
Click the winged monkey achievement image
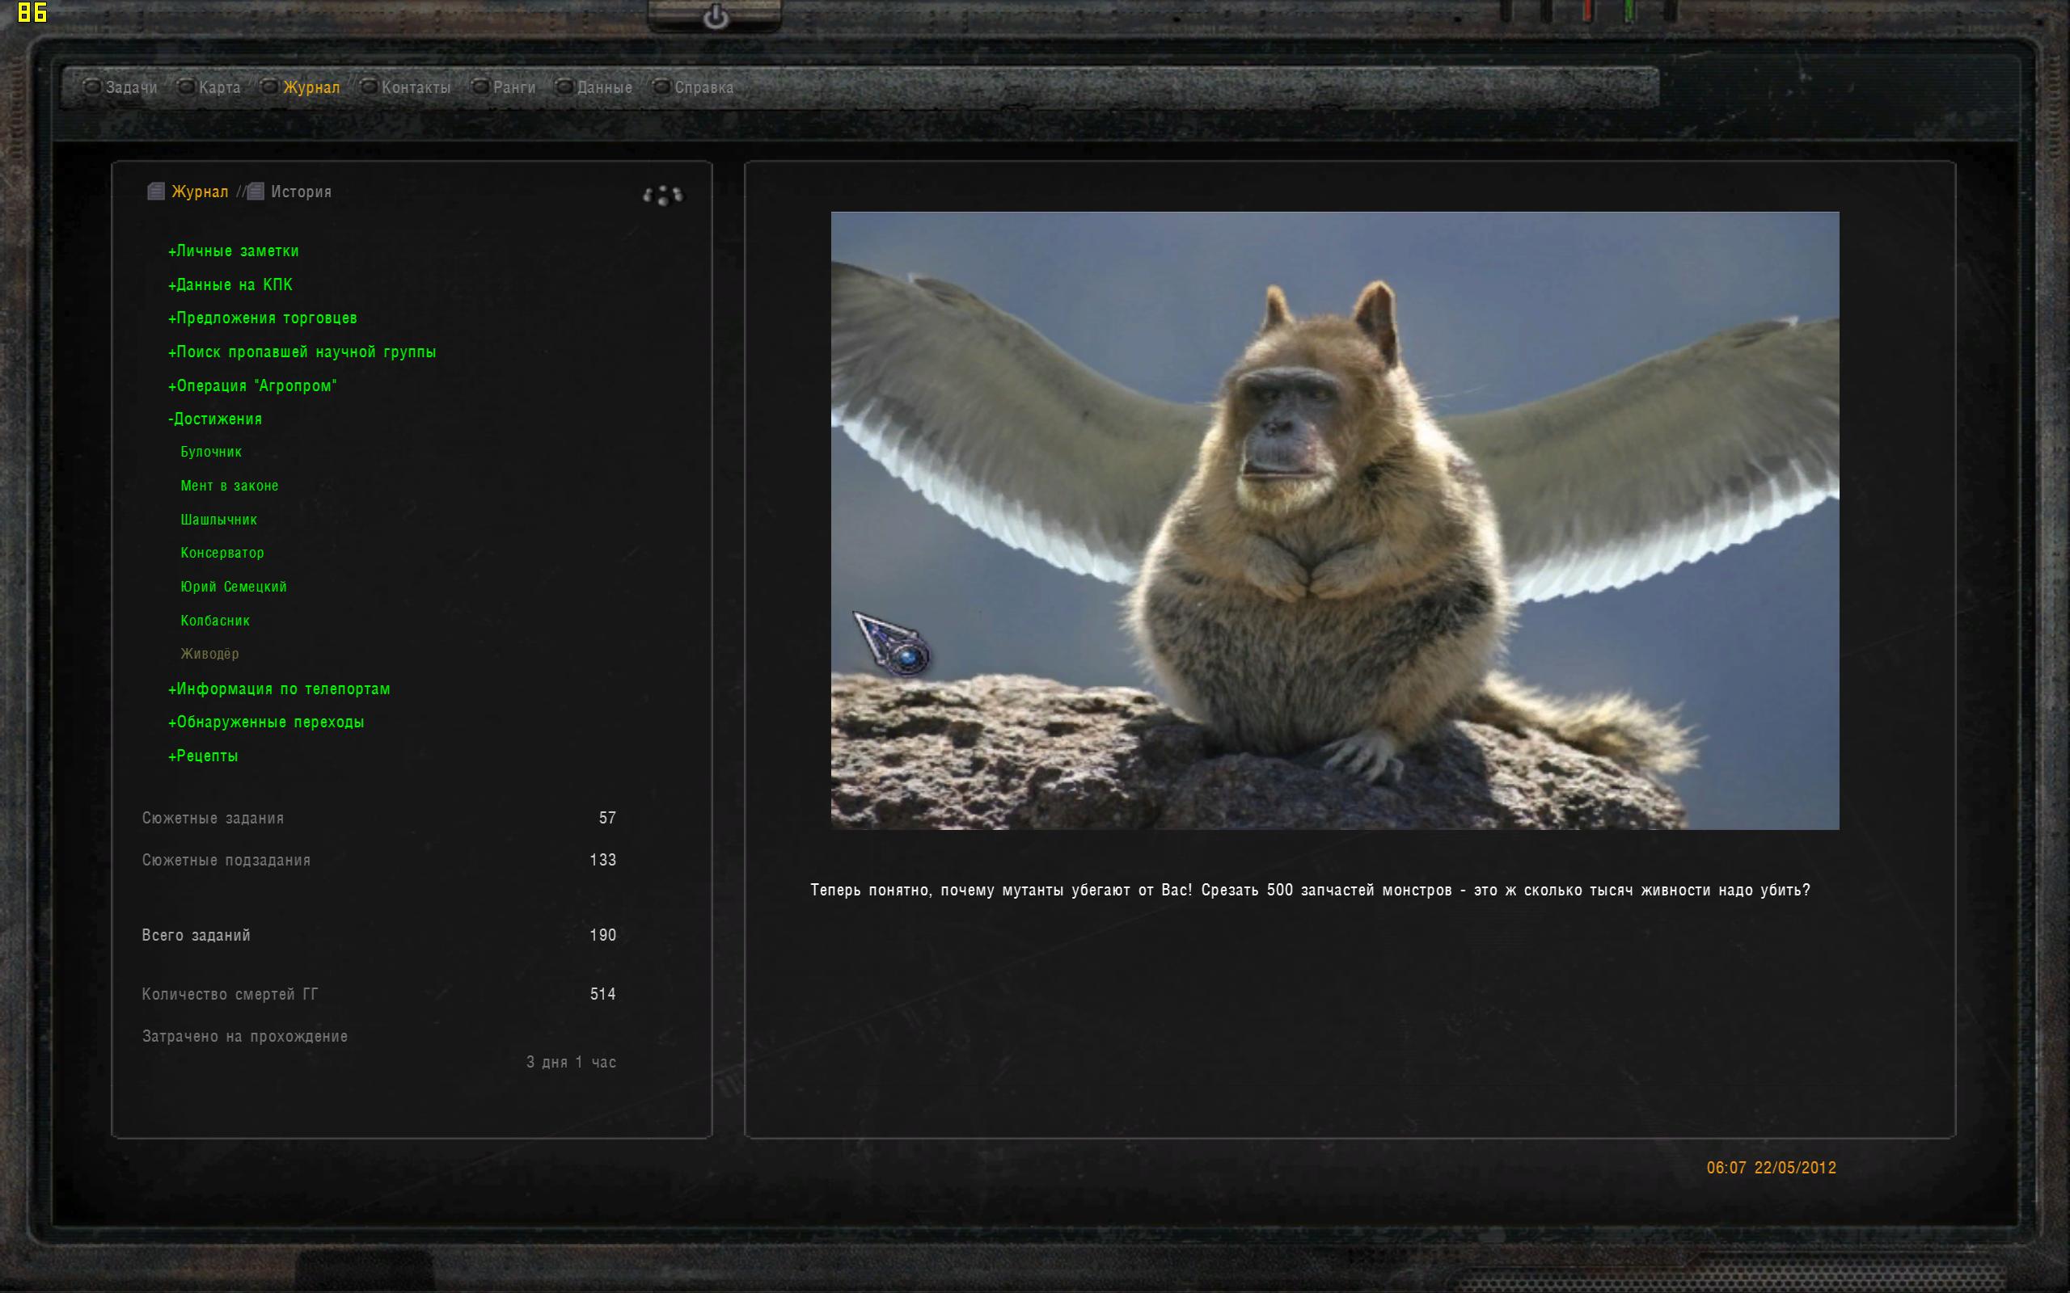[1334, 520]
